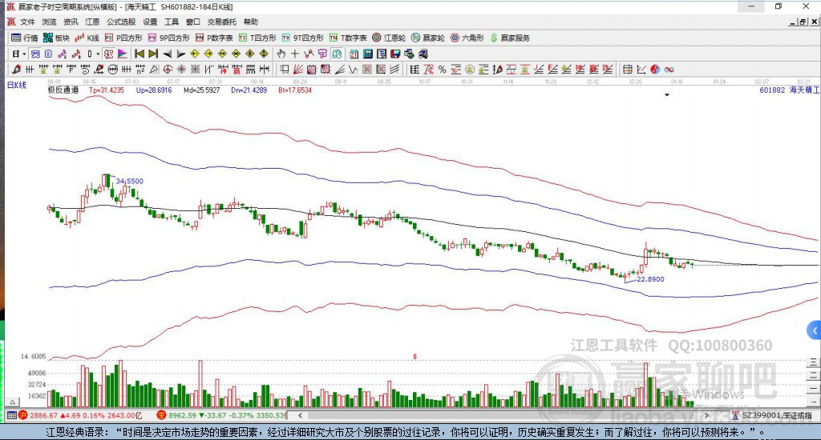
Task: Click the 深证 index value 8962.59
Action: (x=182, y=415)
